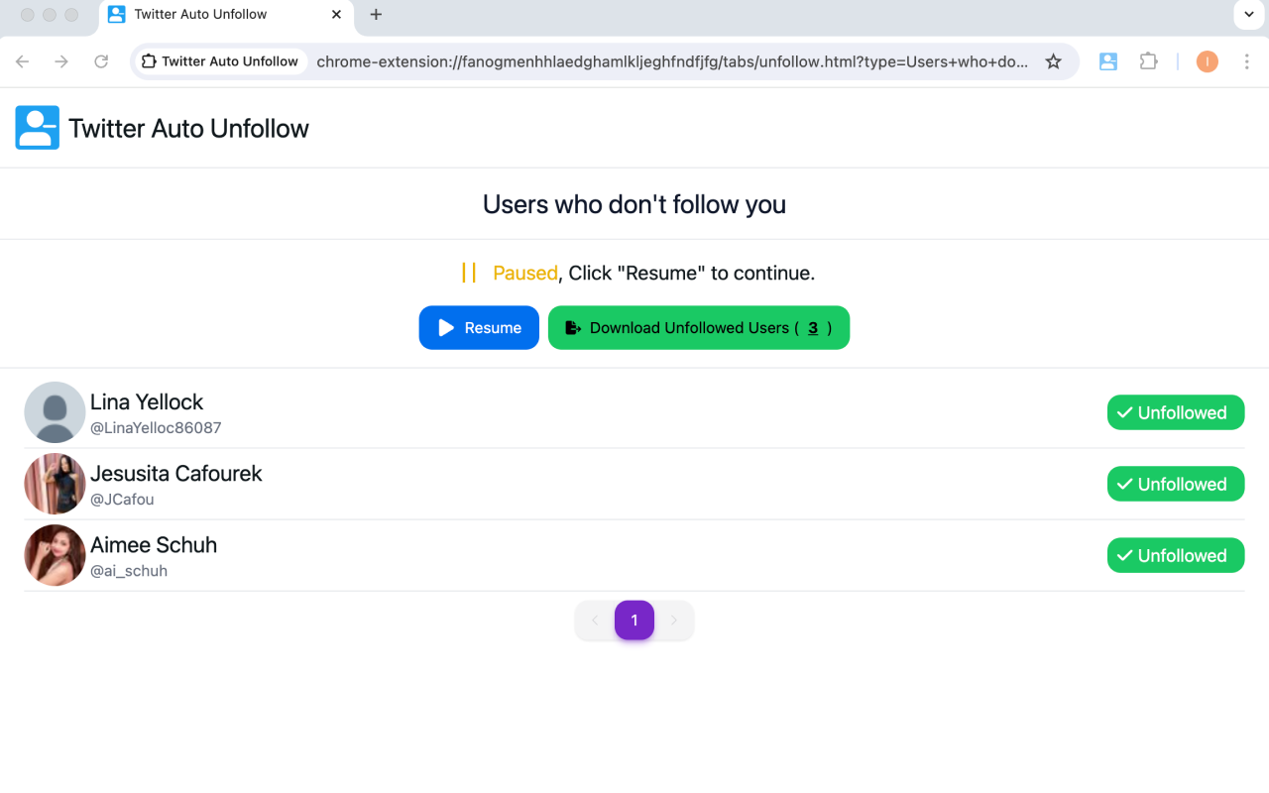Click Lina Yellock's Unfollowed status badge
This screenshot has width=1269, height=793.
coord(1176,412)
